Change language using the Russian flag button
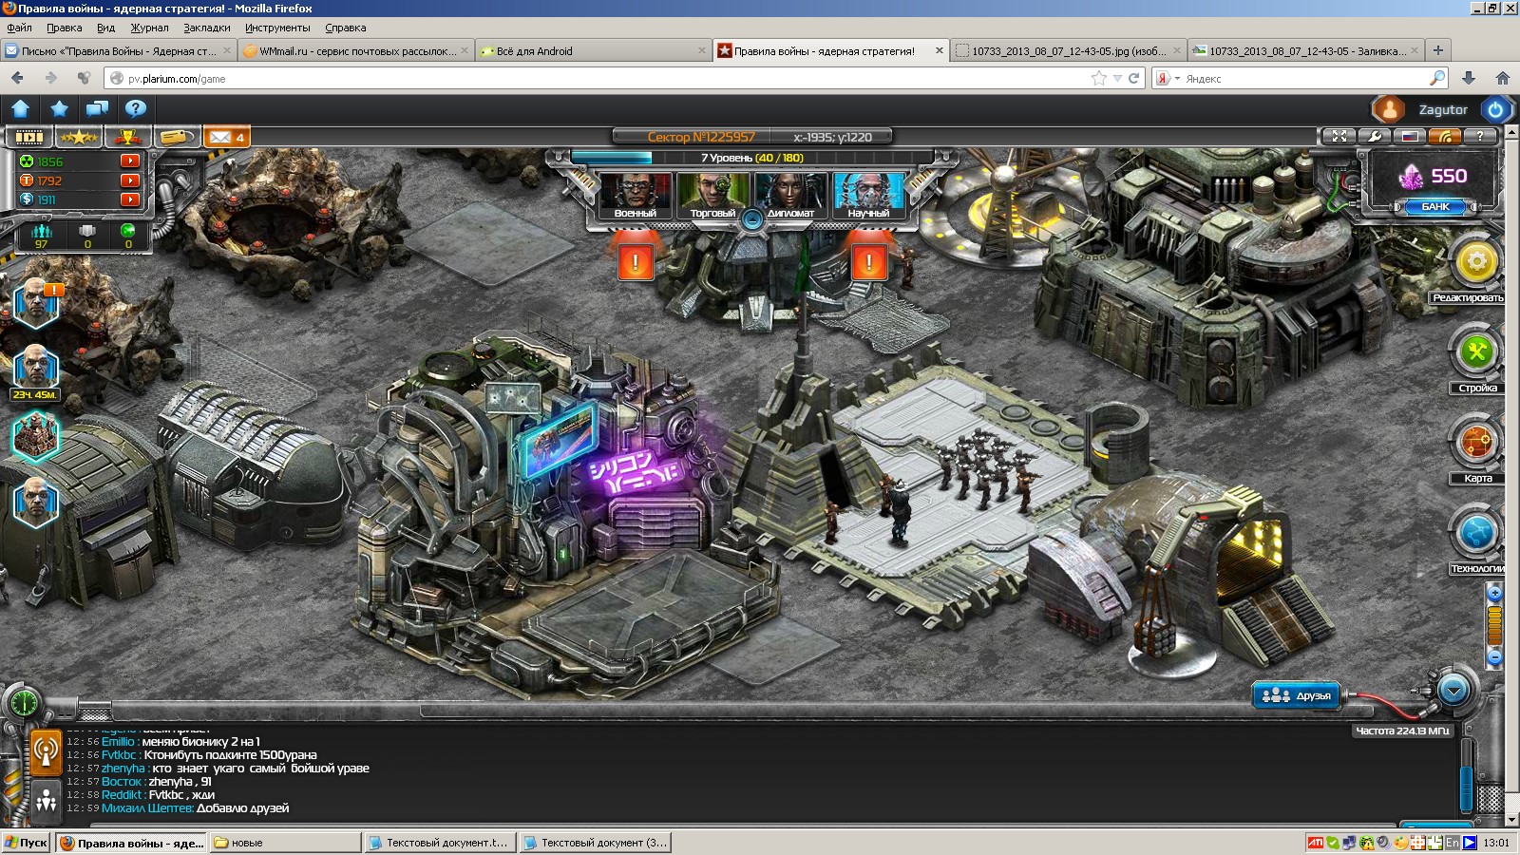 [1410, 137]
